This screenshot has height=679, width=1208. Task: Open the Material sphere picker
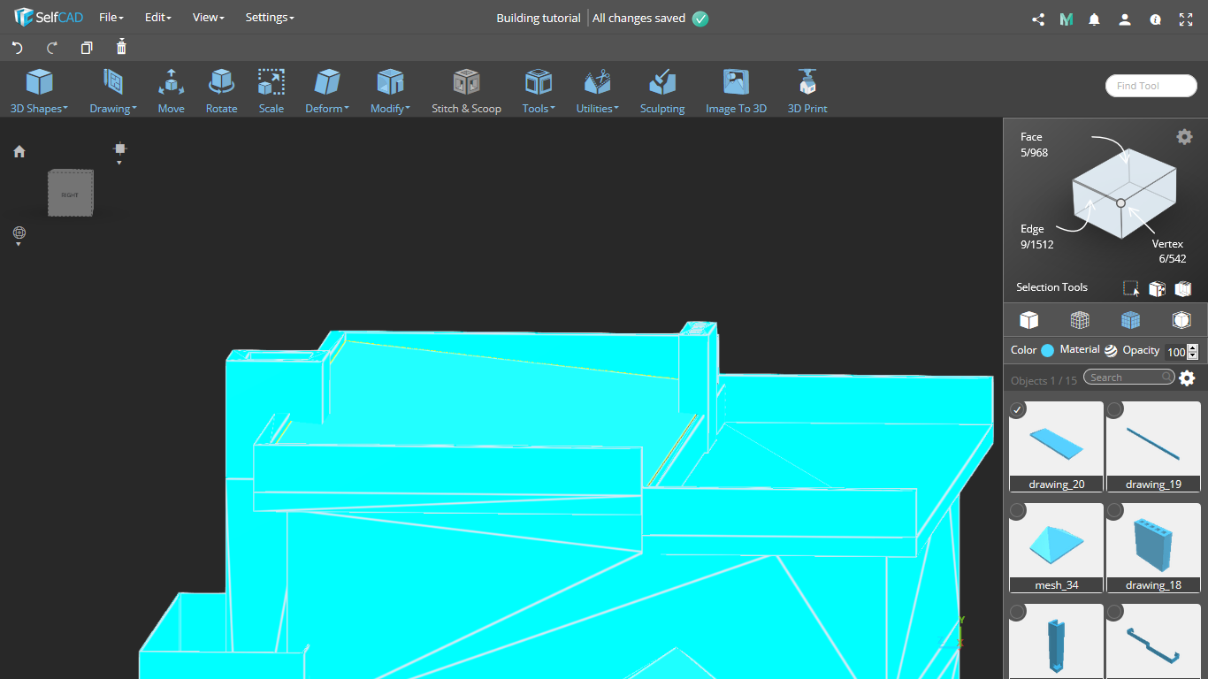coord(1111,350)
